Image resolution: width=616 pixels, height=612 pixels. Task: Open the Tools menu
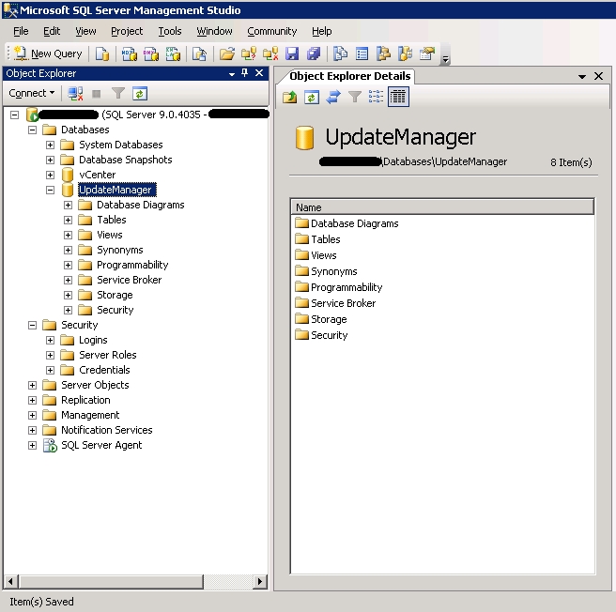point(170,31)
